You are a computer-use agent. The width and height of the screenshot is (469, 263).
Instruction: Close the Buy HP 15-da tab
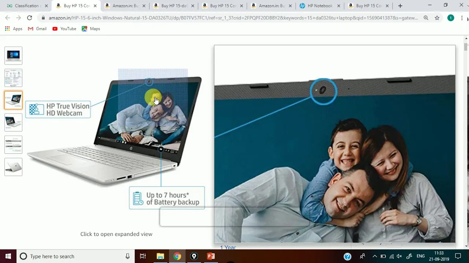[x=192, y=6]
